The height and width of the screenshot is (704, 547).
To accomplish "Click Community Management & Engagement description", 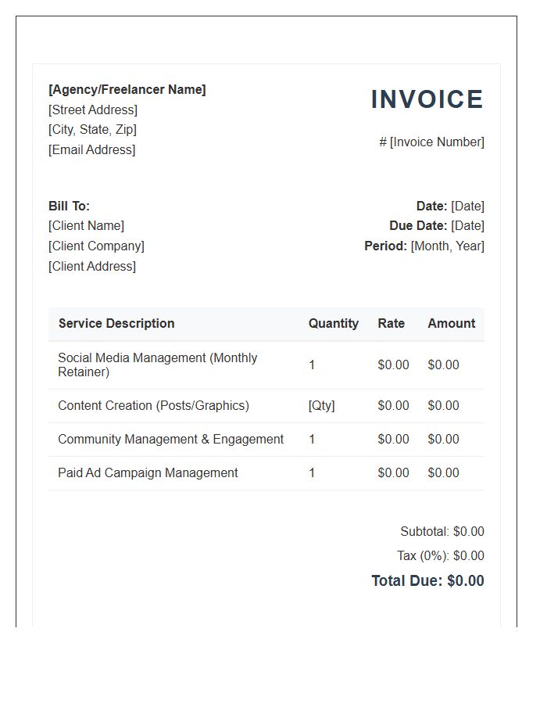I will click(x=171, y=440).
